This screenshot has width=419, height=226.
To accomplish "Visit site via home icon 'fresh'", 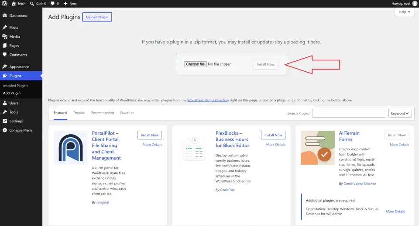I will pyautogui.click(x=18, y=3).
